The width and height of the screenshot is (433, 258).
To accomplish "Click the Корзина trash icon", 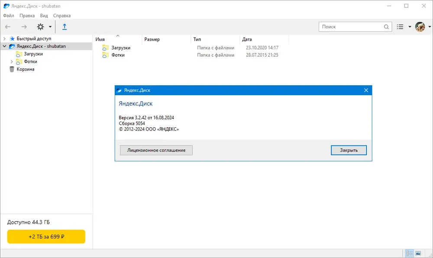I will tap(12, 69).
